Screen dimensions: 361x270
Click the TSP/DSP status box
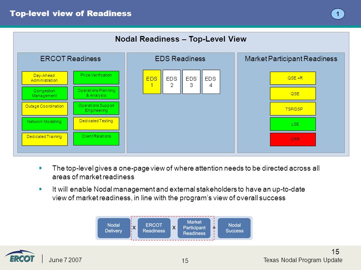[x=293, y=109]
